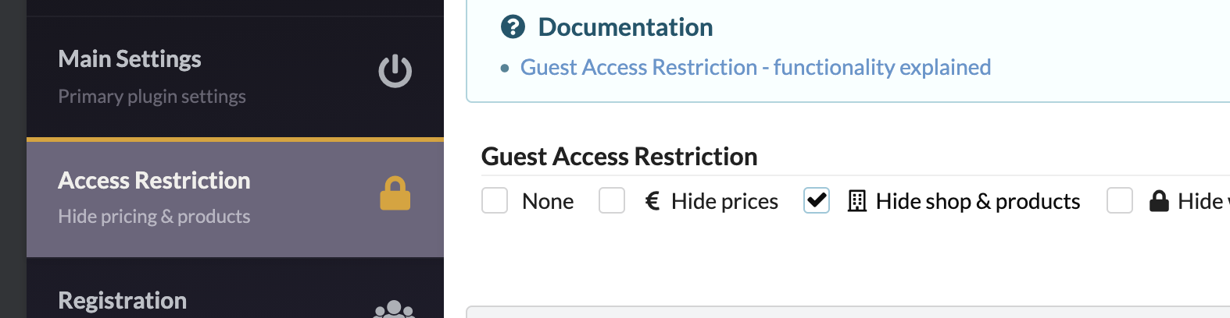The image size is (1230, 318).
Task: Enable the Hide prices checkbox
Action: pos(612,200)
